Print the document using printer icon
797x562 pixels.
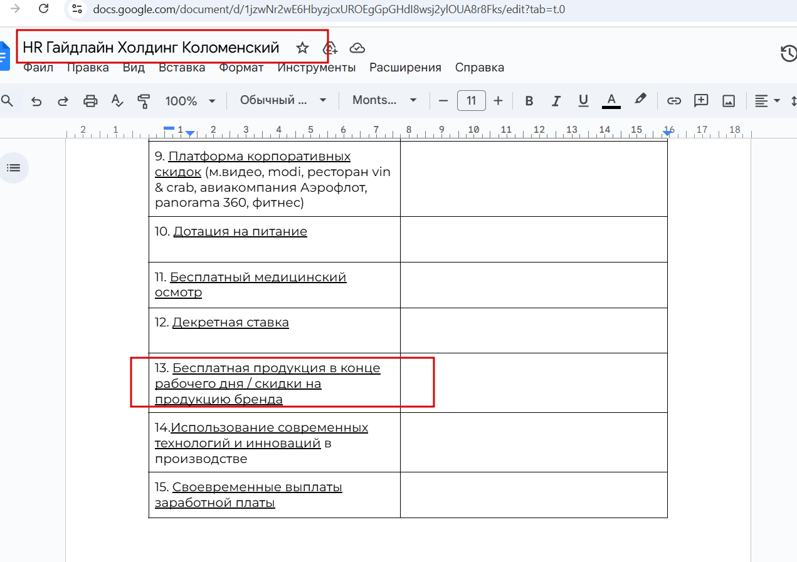[x=91, y=101]
